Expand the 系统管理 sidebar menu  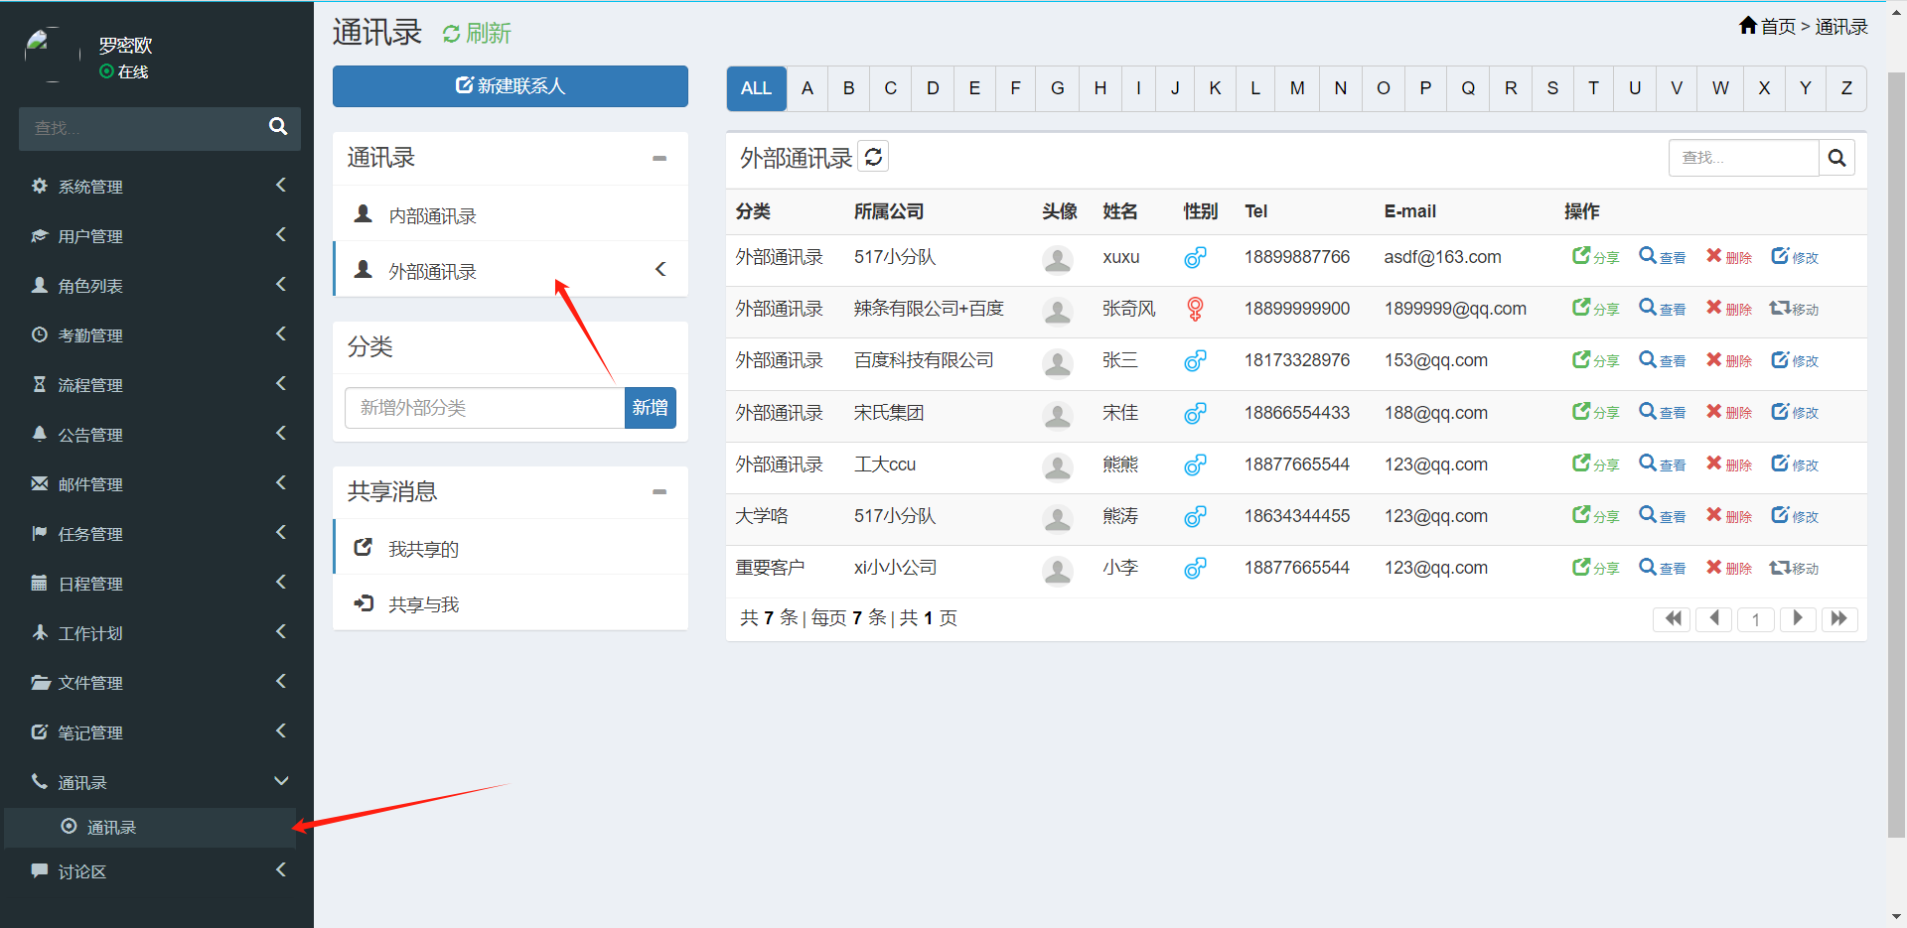(x=159, y=187)
